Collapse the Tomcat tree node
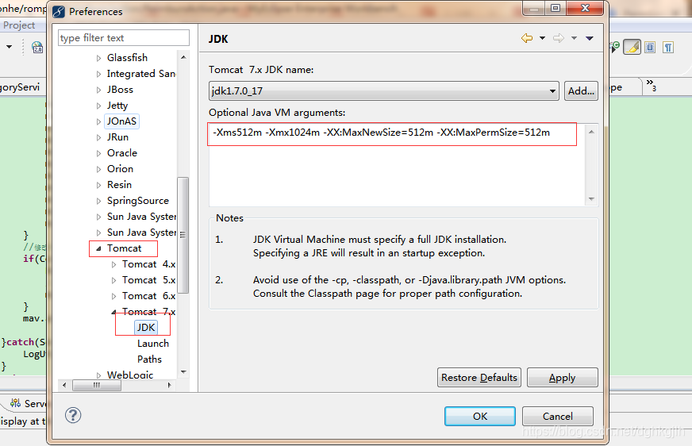This screenshot has width=692, height=446. 99,248
